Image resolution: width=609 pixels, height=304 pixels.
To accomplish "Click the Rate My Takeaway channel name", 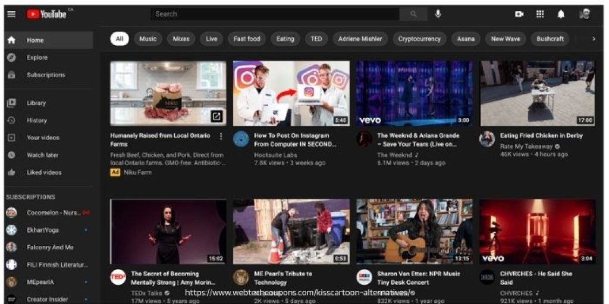I will tap(527, 147).
